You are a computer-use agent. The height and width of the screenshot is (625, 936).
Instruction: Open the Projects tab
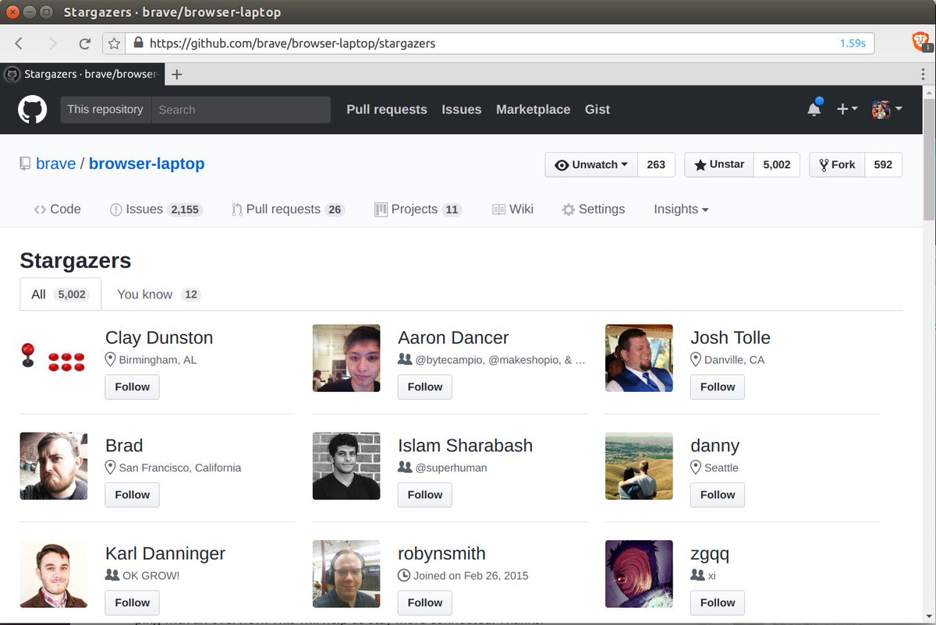click(418, 209)
